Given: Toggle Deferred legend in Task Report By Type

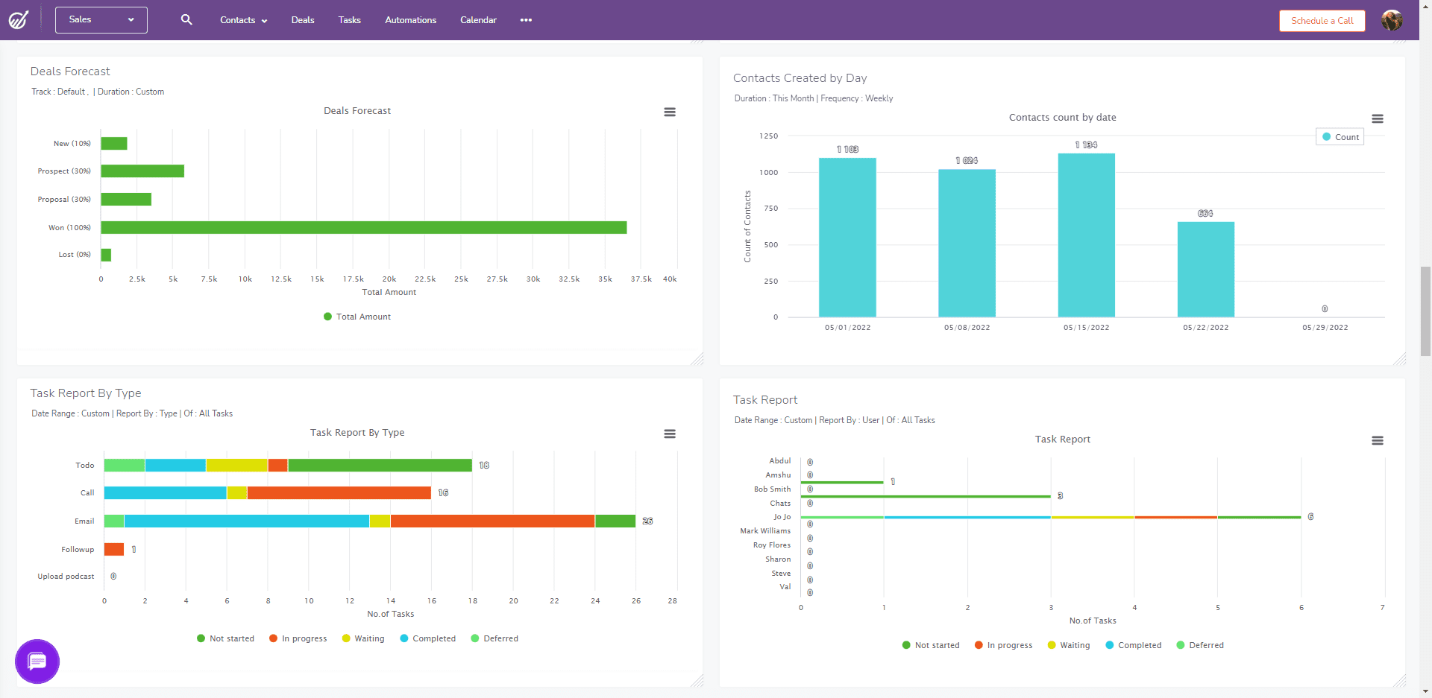Looking at the screenshot, I should [494, 638].
